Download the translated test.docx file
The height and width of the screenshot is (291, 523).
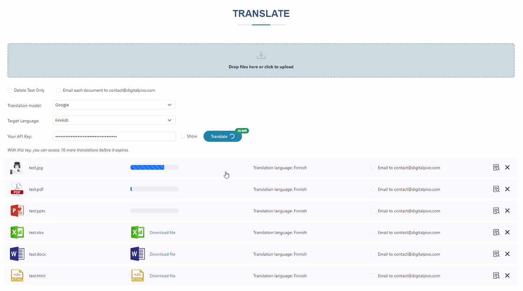[162, 254]
